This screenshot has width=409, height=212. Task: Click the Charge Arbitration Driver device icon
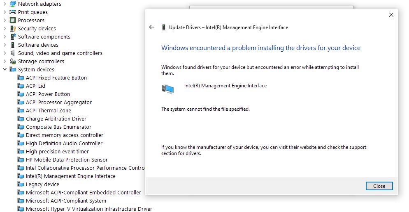[21, 119]
